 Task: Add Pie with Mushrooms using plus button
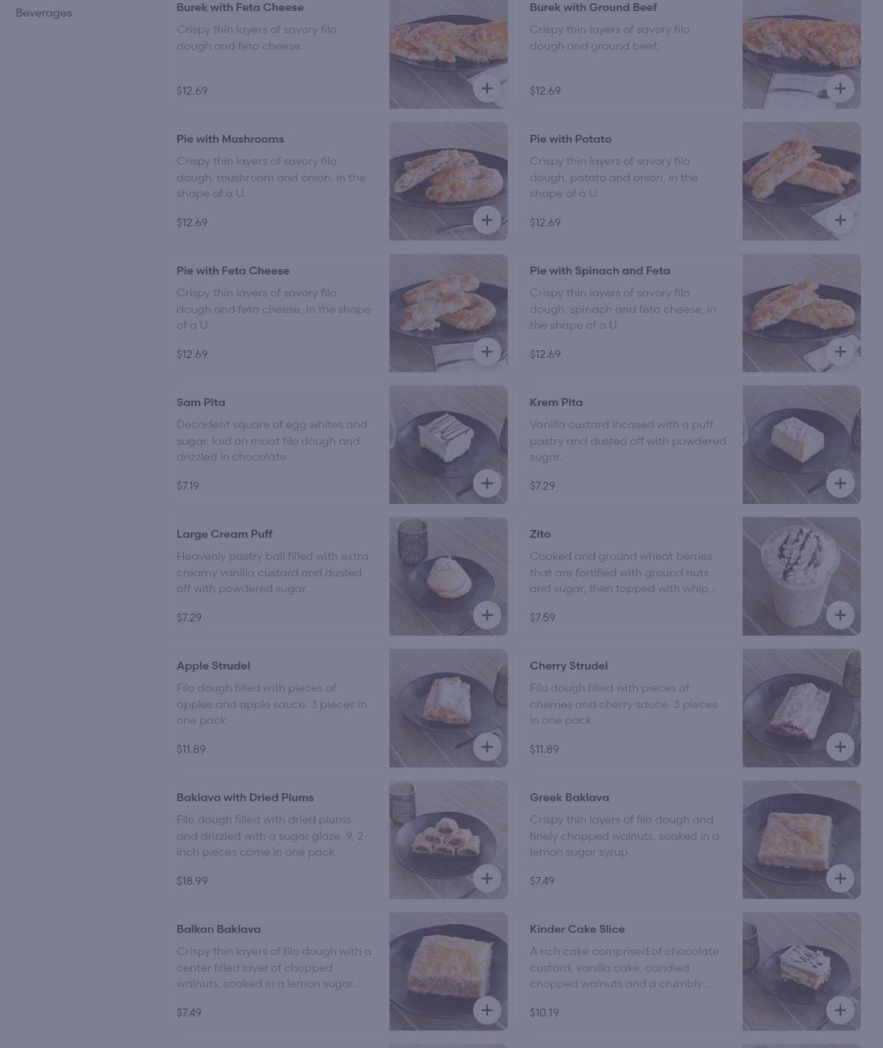coord(487,220)
